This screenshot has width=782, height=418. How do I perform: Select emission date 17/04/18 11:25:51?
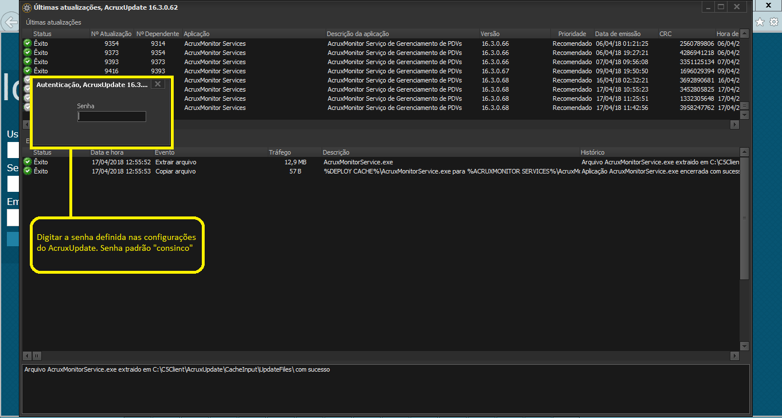(x=622, y=98)
